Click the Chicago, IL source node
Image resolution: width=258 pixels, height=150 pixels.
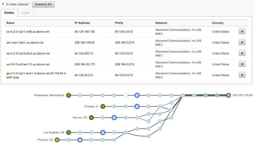coord(103,106)
